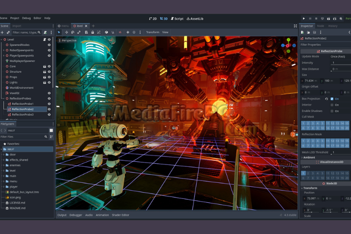Toggle preview environment globe icon

click(134, 32)
